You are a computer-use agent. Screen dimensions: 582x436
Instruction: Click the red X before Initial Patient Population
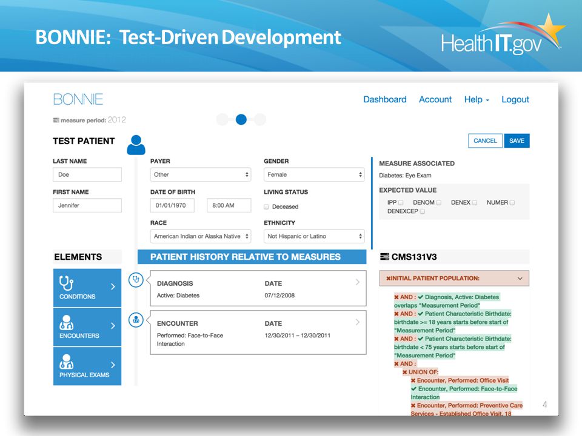(388, 279)
